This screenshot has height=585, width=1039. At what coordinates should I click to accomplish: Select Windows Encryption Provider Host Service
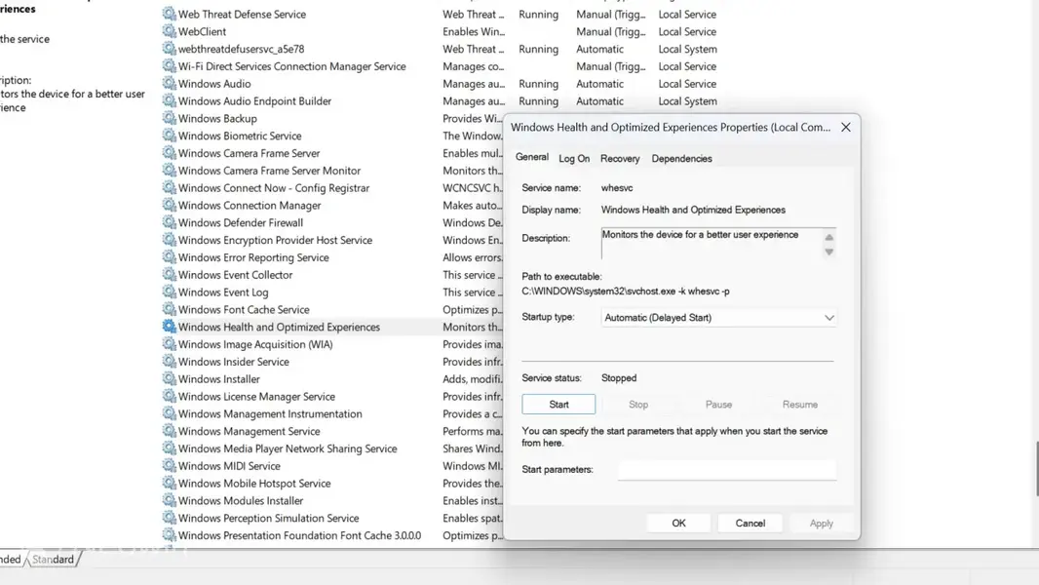(275, 240)
